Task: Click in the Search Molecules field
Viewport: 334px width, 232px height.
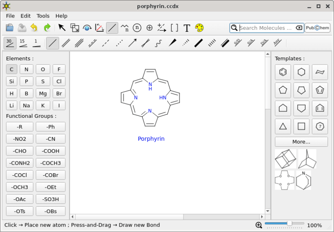Action: 266,28
